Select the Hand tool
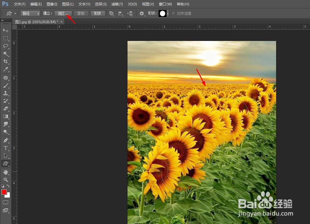 [x=6, y=172]
